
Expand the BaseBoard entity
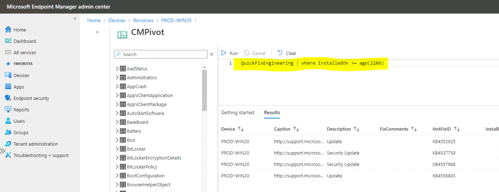coord(117,122)
